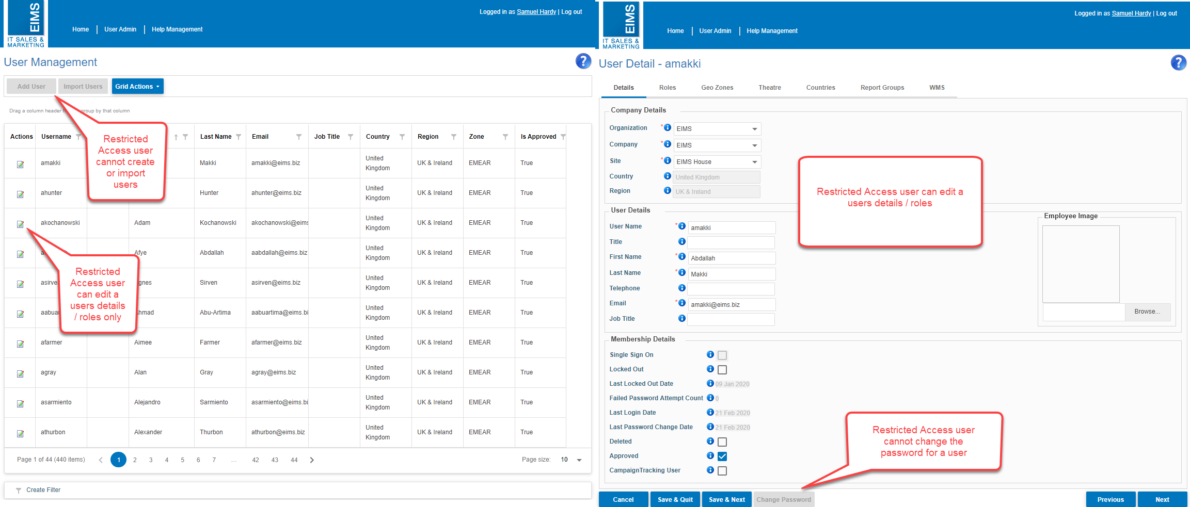Open the edit icon for user afarmer
Screen dimensions: 1190x507
click(x=20, y=344)
